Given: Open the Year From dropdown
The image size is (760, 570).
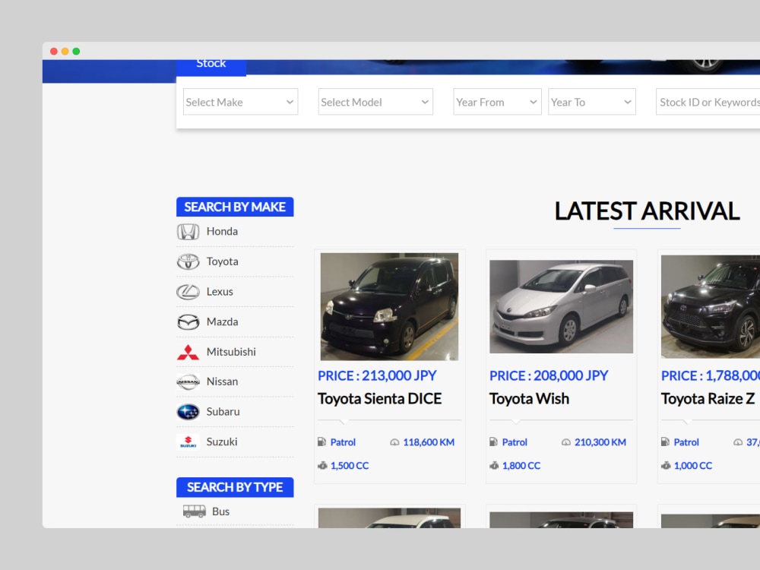Looking at the screenshot, I should 497,102.
